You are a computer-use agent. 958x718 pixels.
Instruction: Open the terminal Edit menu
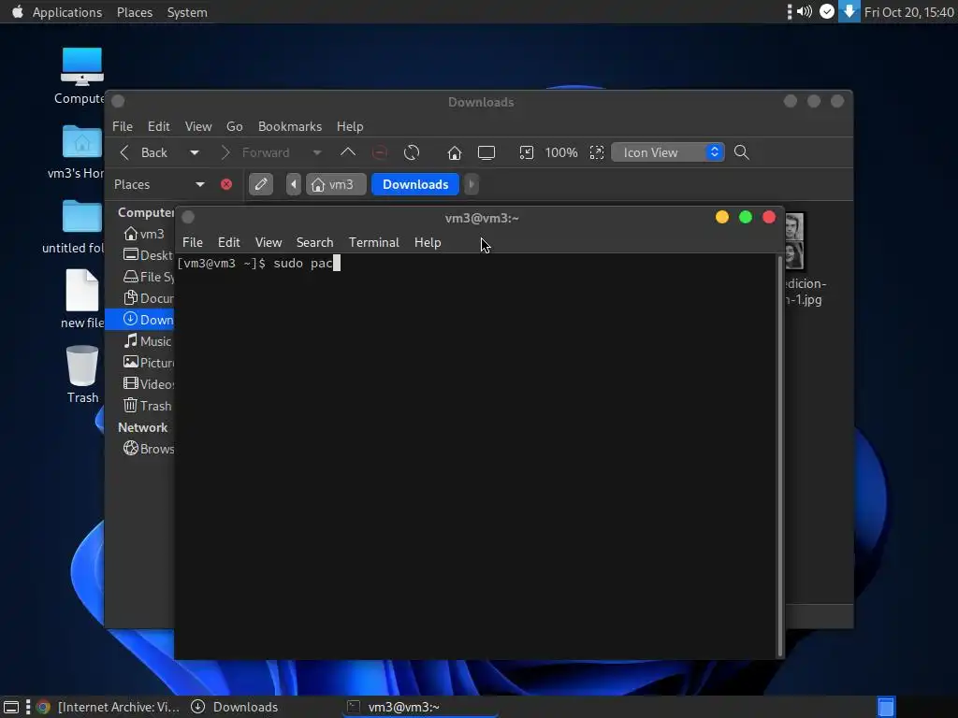tap(228, 242)
